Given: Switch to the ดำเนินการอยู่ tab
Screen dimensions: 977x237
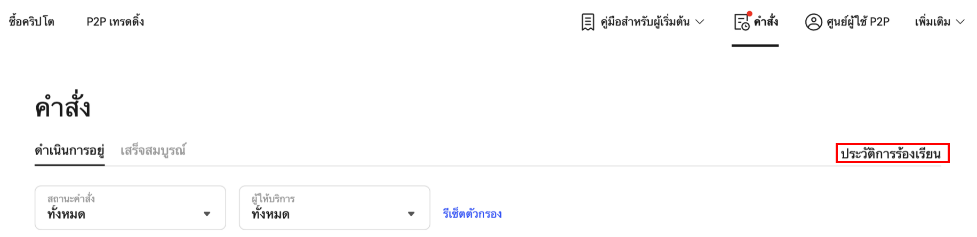Looking at the screenshot, I should pos(69,151).
